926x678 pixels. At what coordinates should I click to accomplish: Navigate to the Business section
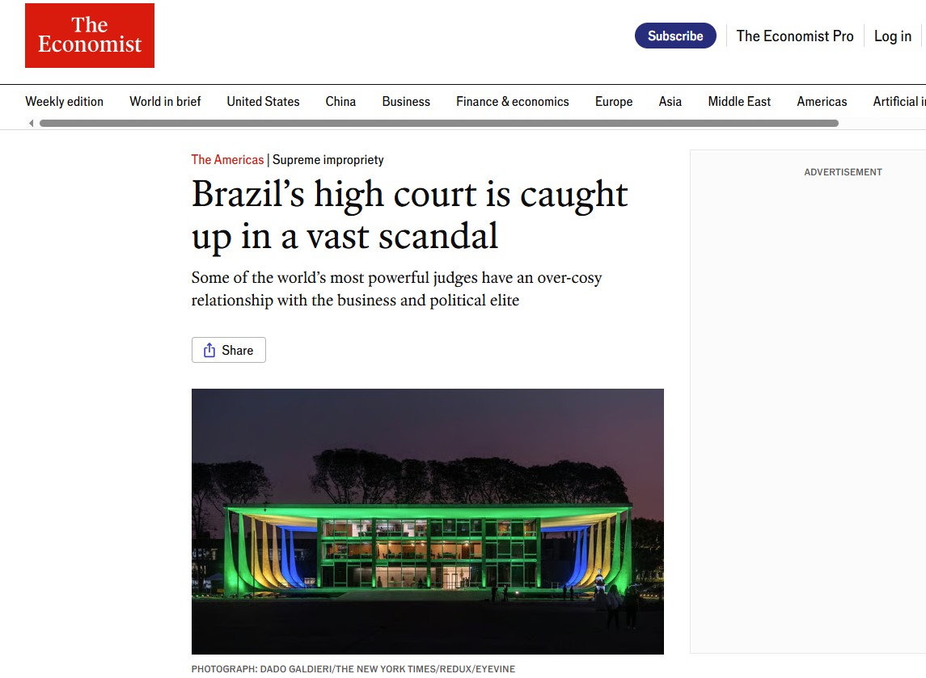pyautogui.click(x=406, y=101)
